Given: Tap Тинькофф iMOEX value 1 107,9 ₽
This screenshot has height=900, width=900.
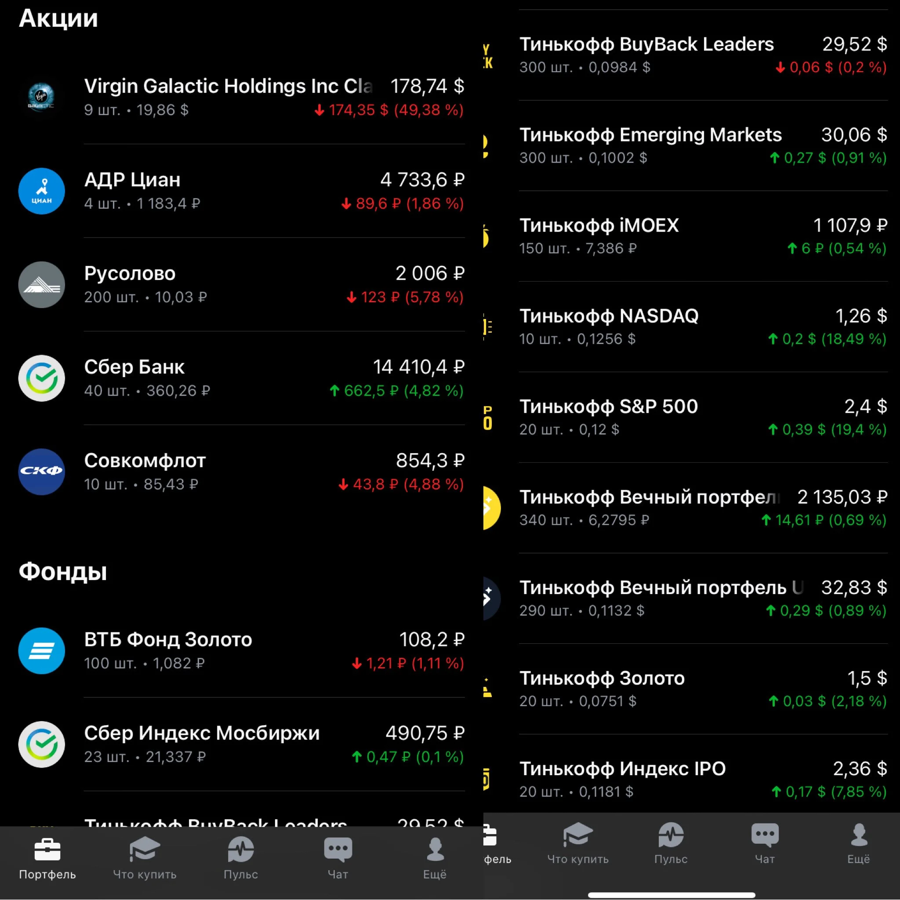Looking at the screenshot, I should [850, 225].
